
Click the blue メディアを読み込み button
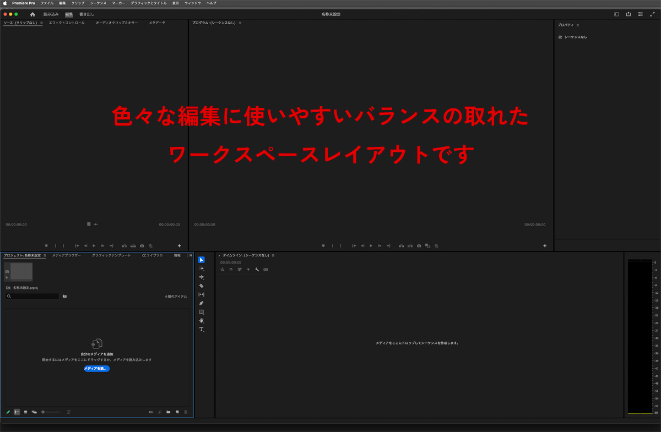pos(97,369)
